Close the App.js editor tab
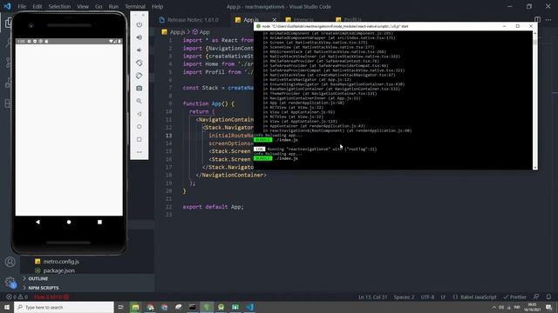This screenshot has height=313, width=558. tap(275, 20)
